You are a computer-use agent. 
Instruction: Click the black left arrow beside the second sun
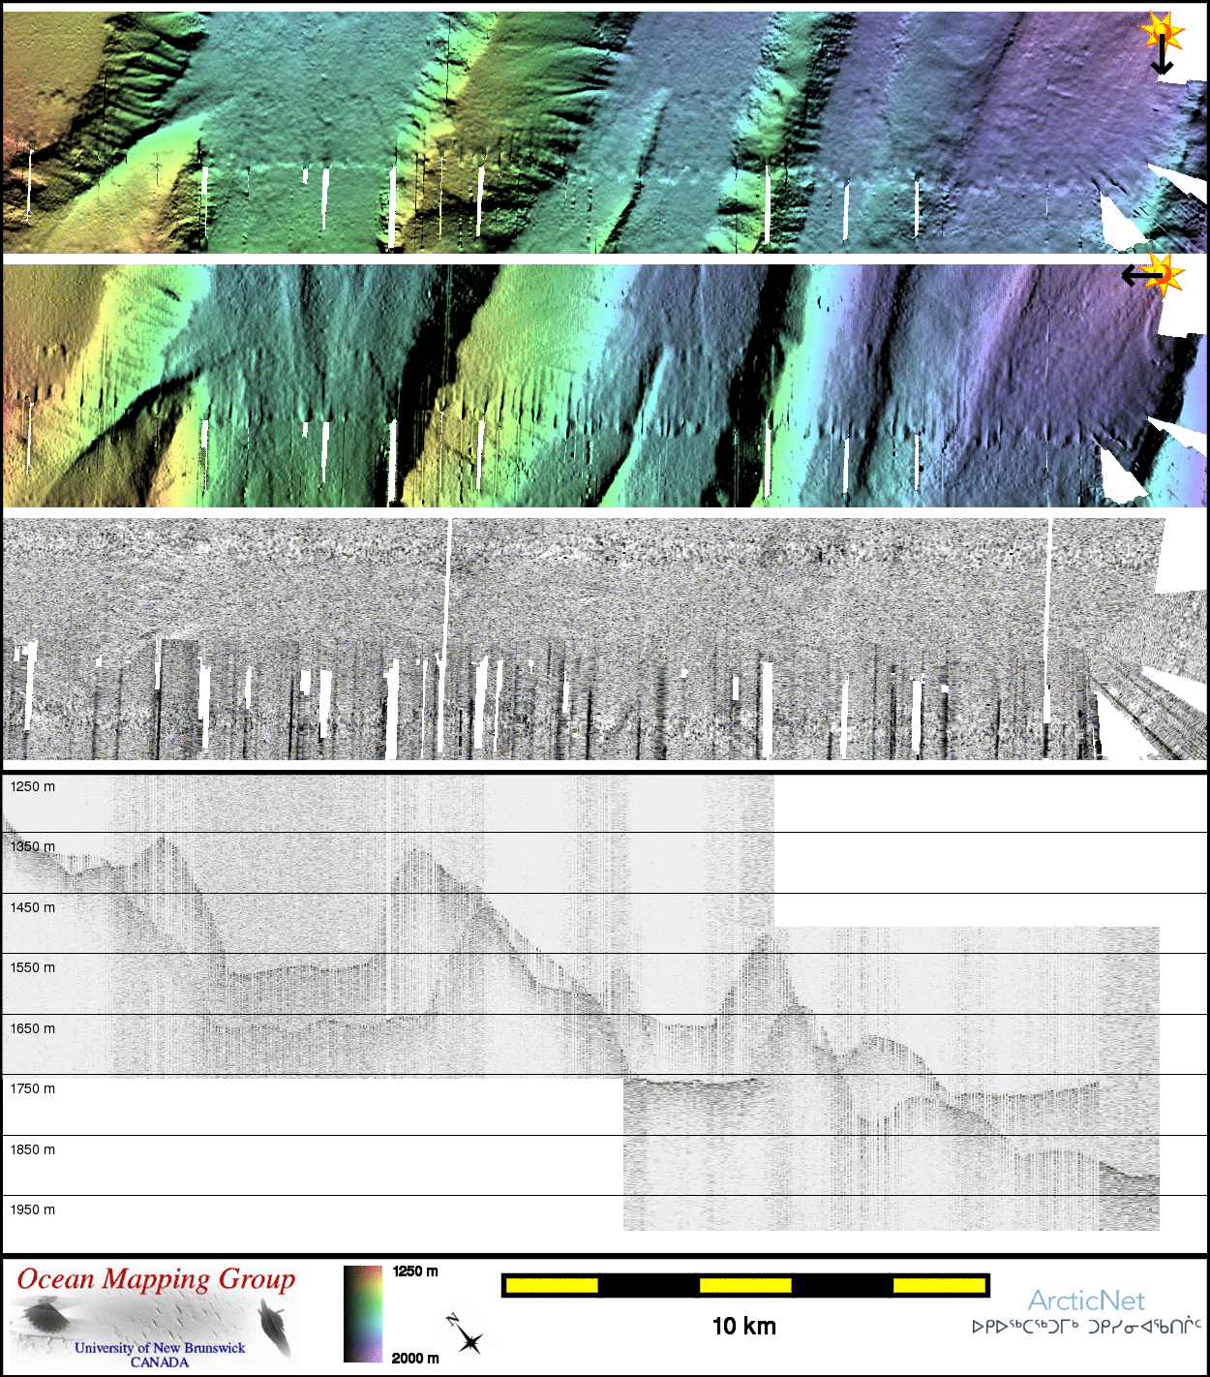[1138, 277]
